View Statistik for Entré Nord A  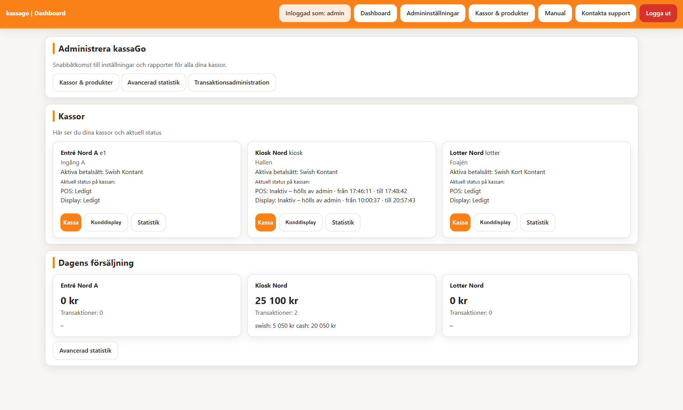point(148,223)
